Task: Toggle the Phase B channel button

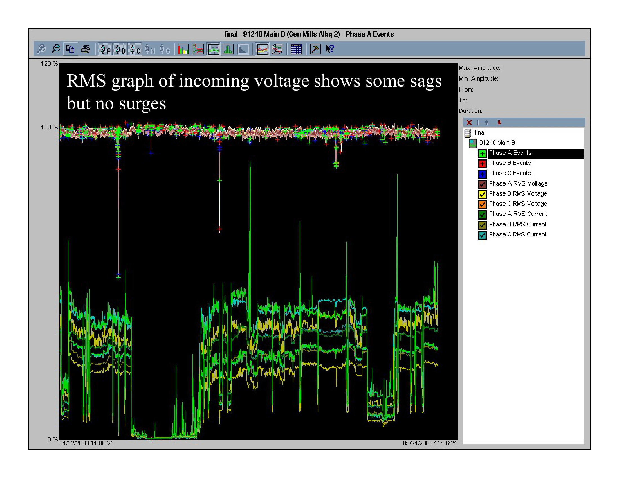Action: (x=120, y=49)
